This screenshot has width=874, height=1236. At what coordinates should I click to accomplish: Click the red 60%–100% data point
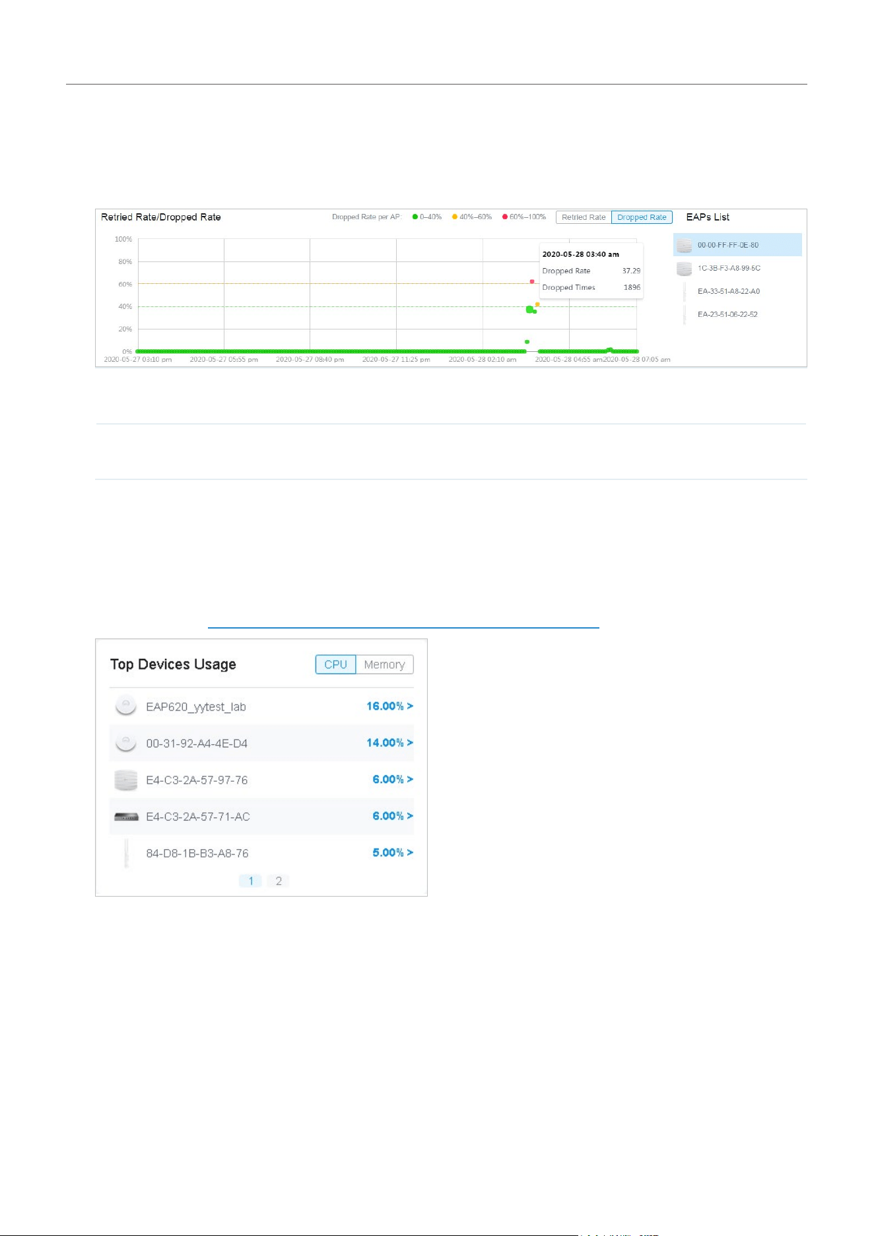click(x=532, y=282)
